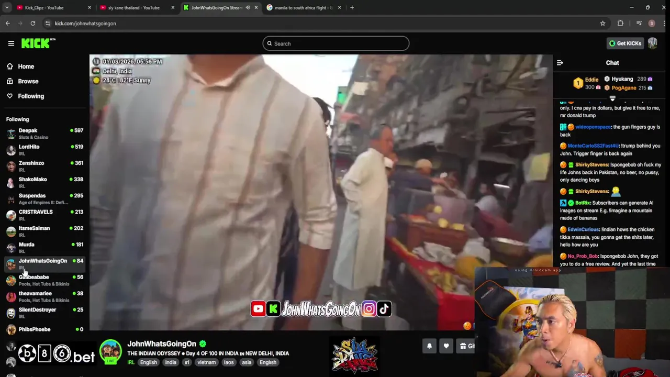This screenshot has width=670, height=377.
Task: Open Suspendas channel in Following list
Action: (x=44, y=198)
